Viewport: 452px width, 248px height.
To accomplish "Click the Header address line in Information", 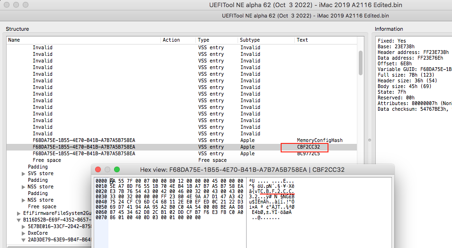I will [413, 52].
